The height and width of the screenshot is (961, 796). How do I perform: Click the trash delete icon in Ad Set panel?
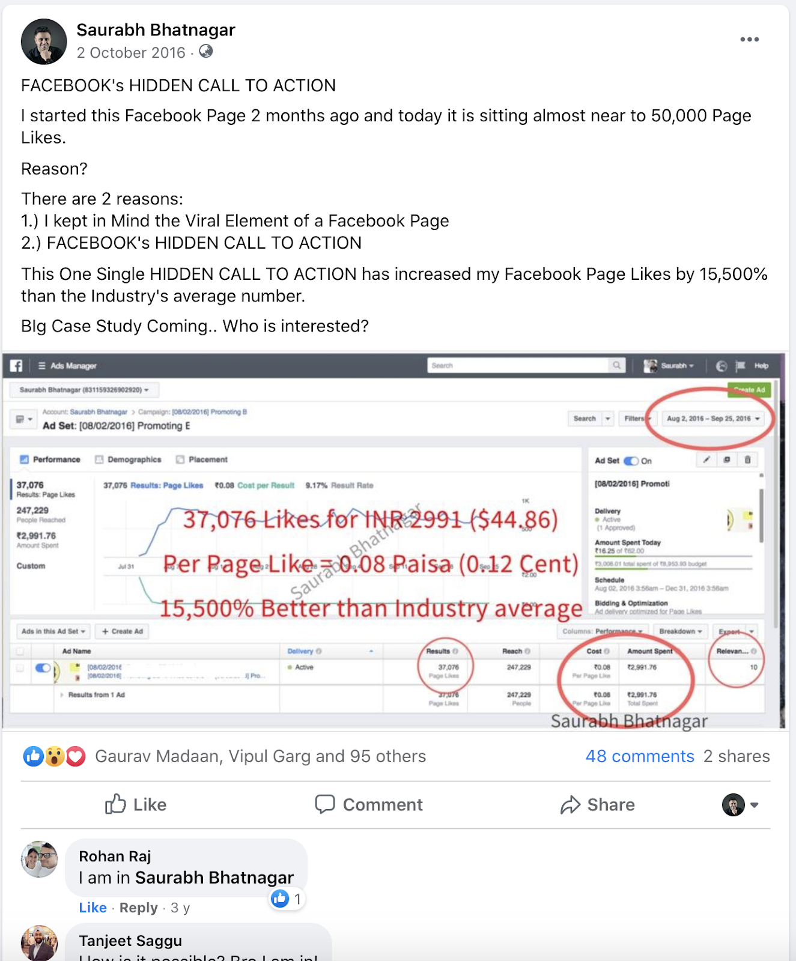747,460
